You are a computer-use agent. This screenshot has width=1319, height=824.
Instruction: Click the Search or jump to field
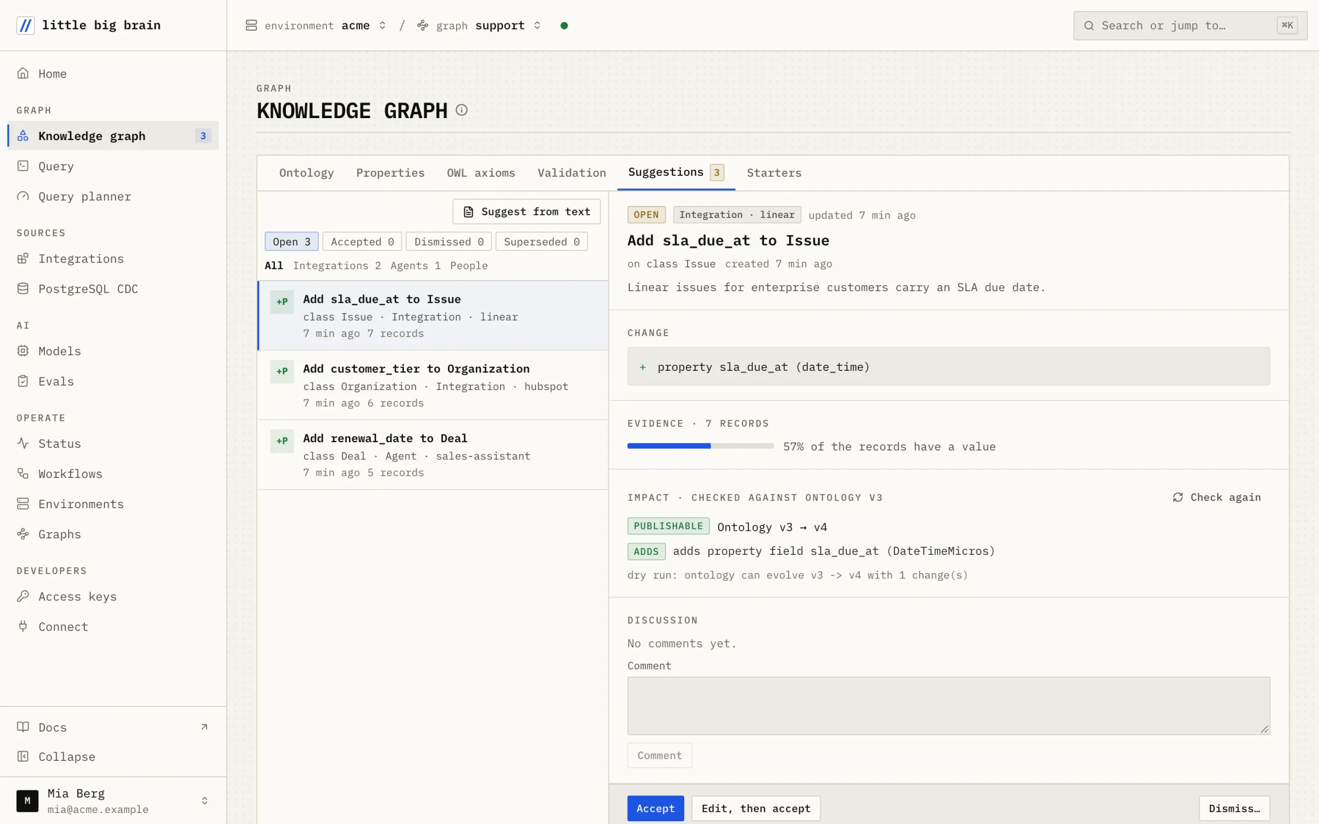(x=1190, y=25)
